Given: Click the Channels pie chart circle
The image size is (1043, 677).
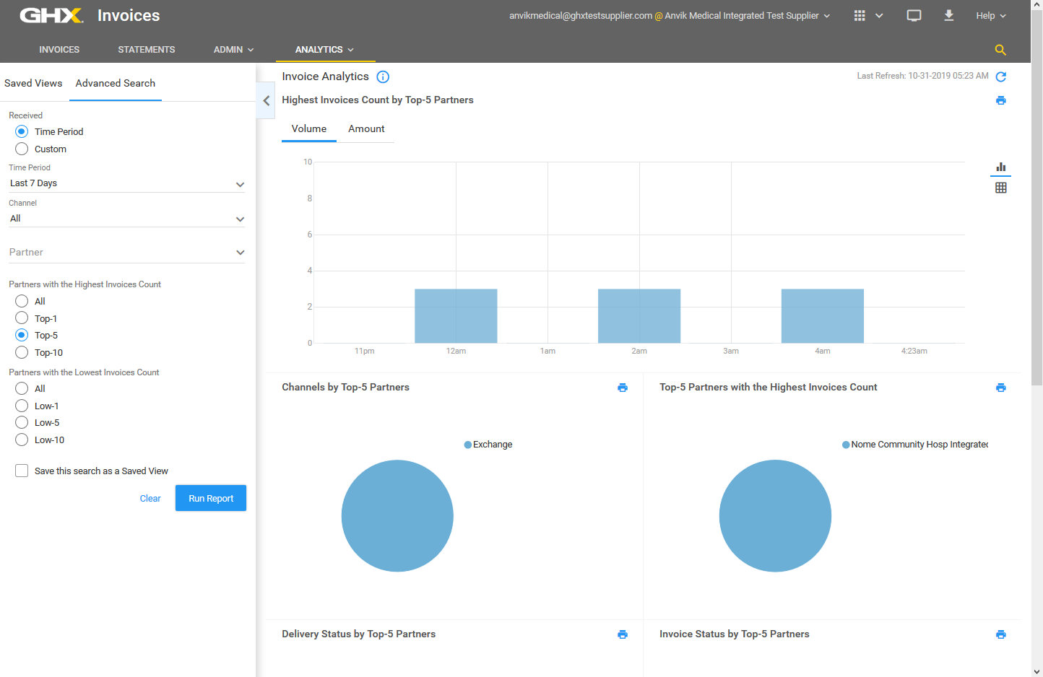Looking at the screenshot, I should tap(397, 516).
